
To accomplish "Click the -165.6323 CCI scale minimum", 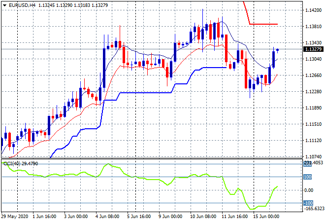I will pos(314,208).
